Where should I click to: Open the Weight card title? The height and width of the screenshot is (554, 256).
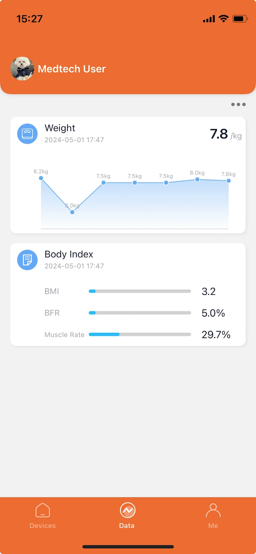60,128
